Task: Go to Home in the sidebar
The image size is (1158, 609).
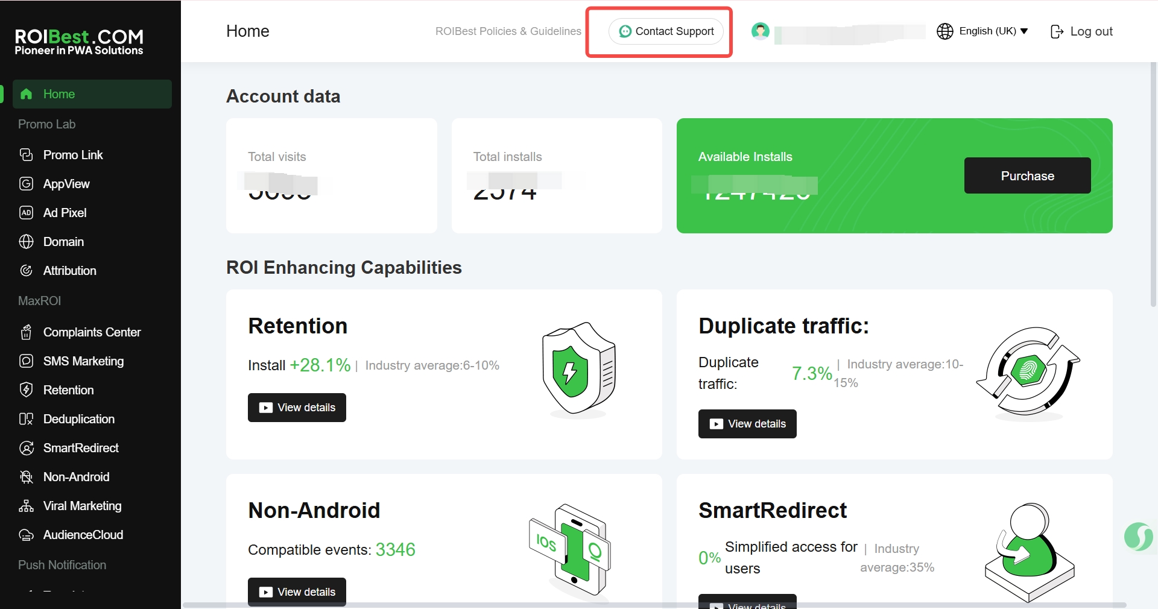Action: click(92, 94)
